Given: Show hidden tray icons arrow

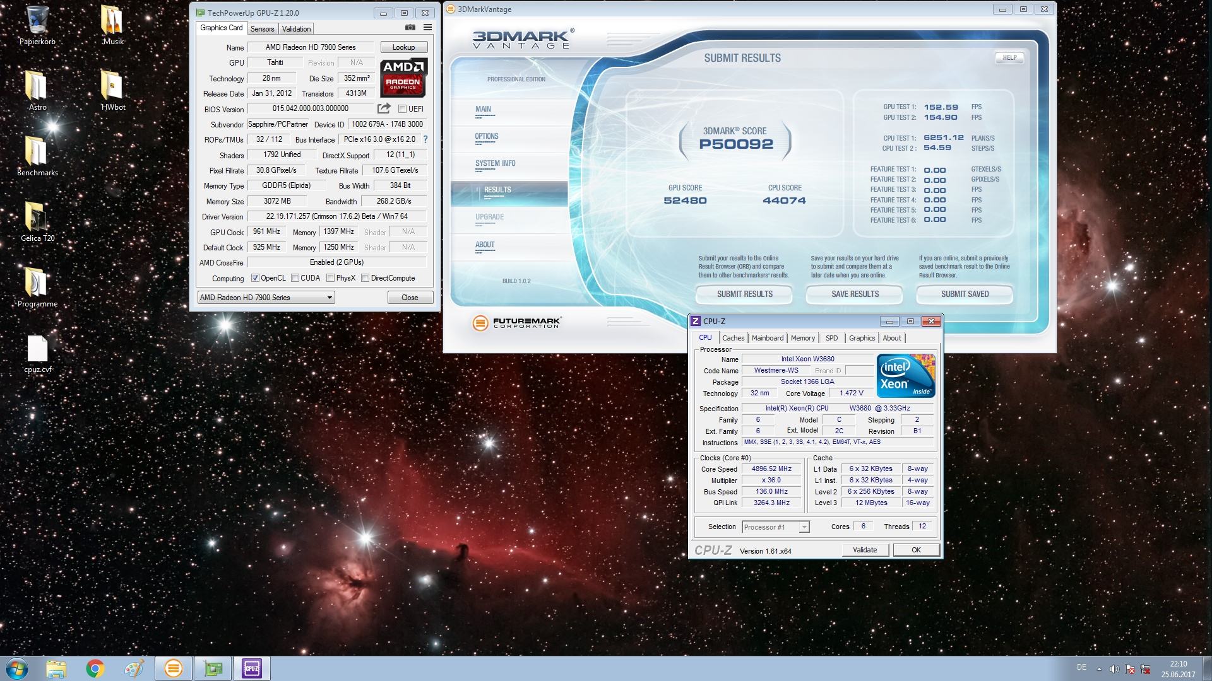Looking at the screenshot, I should 1099,669.
